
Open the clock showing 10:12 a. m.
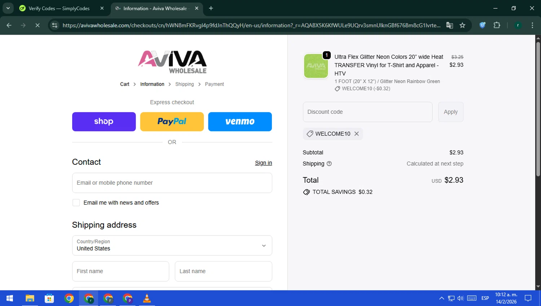[x=506, y=298]
